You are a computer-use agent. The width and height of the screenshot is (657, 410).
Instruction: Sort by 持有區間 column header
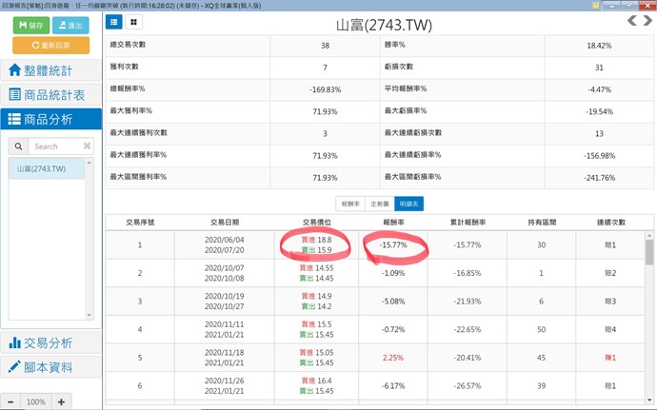(x=542, y=222)
